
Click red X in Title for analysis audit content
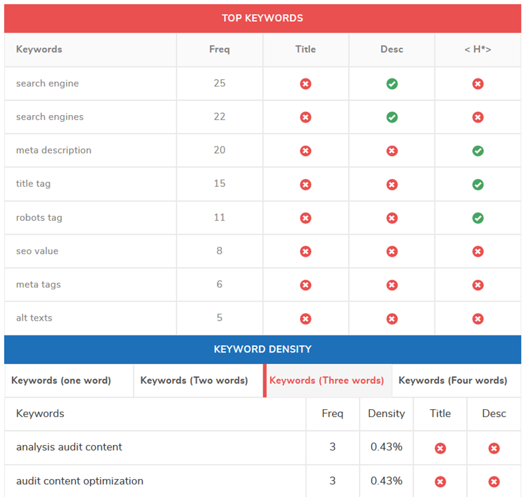pyautogui.click(x=440, y=448)
